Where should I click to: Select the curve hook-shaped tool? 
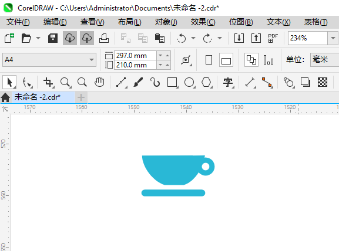click(x=155, y=83)
